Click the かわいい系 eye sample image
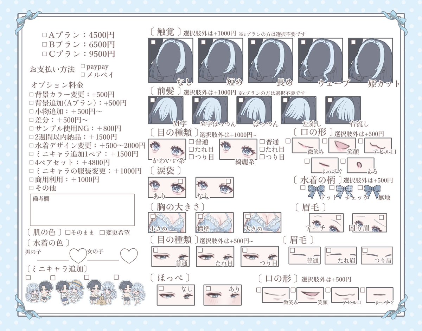This screenshot has width=422, height=331. 167,149
